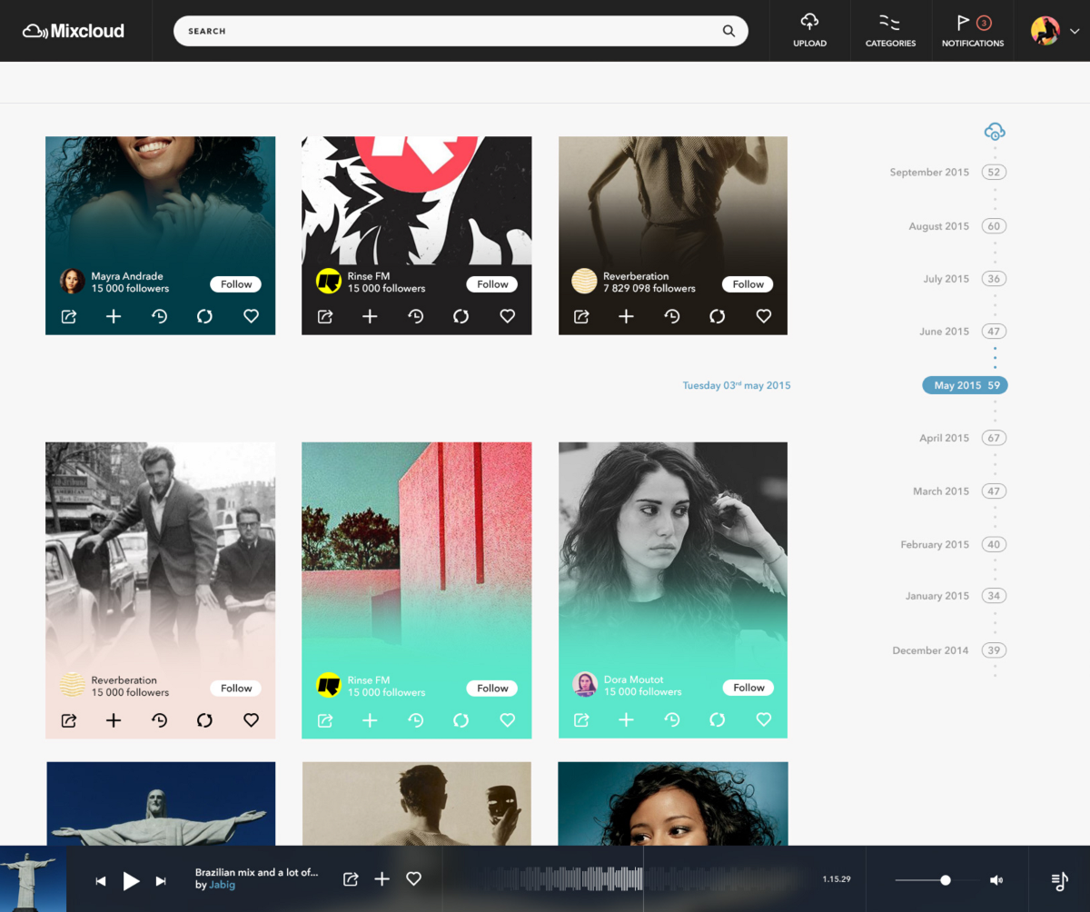Follow Dora Moutot
Viewport: 1090px width, 912px height.
tap(748, 688)
